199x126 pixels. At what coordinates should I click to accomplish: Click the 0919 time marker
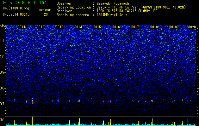[173, 27]
